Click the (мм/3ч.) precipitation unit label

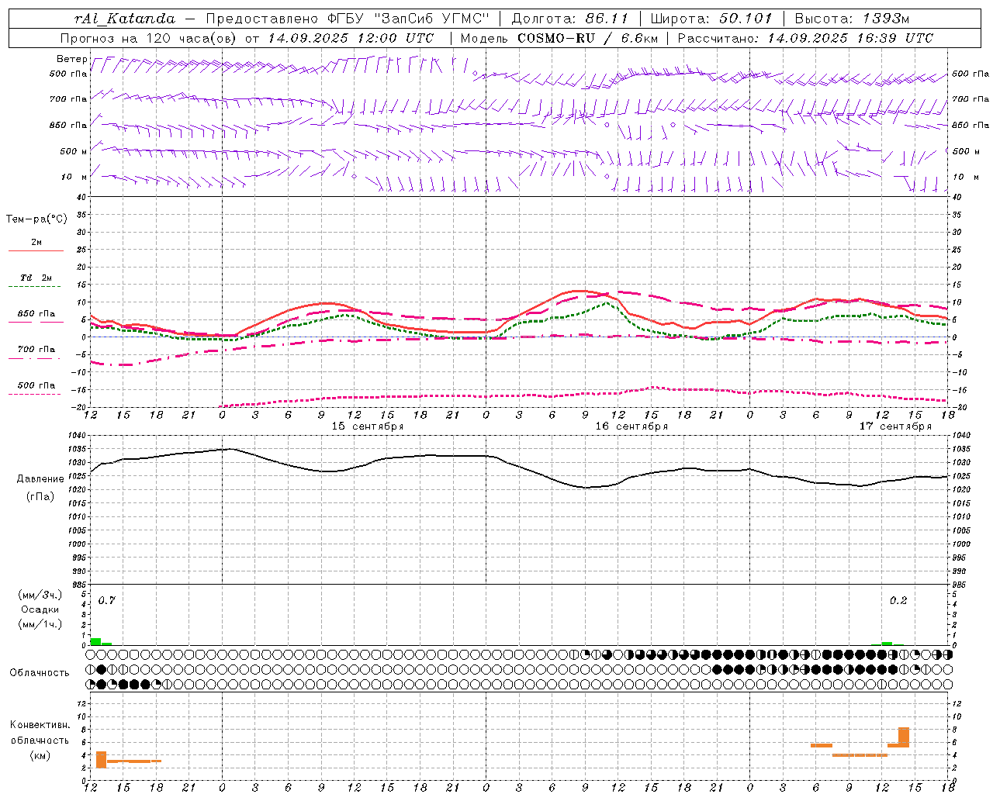[x=40, y=595]
